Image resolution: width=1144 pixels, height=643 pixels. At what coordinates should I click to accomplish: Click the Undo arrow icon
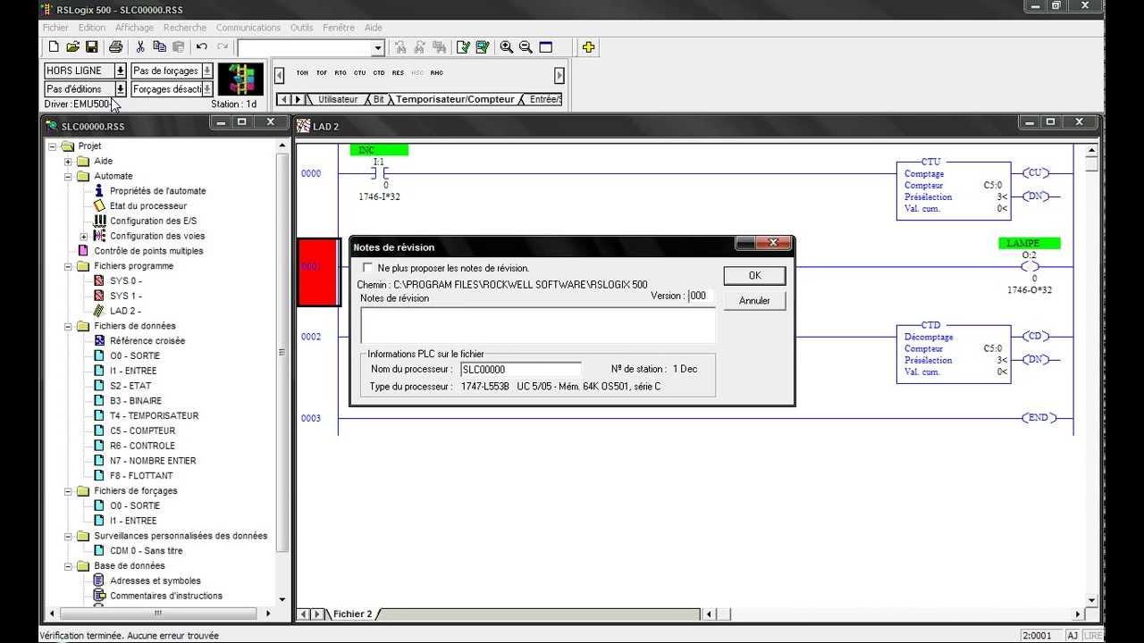(x=202, y=47)
